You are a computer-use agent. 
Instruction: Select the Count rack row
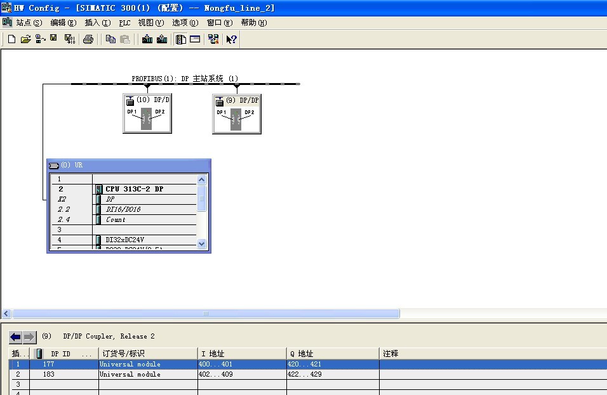(124, 219)
